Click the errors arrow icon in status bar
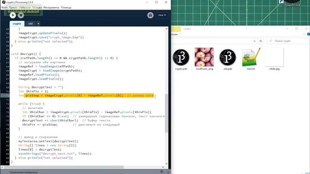The width and height of the screenshot is (310, 174). pos(168,172)
